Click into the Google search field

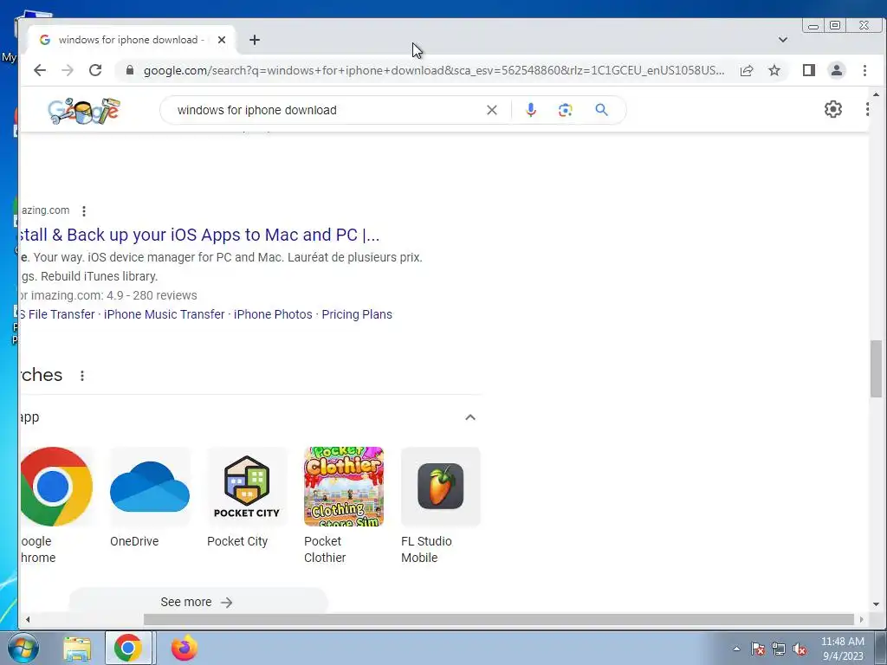click(327, 110)
